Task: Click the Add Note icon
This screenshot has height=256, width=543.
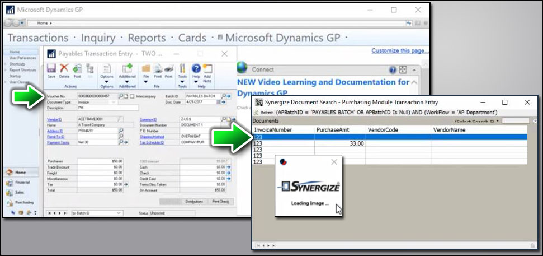Action: pyautogui.click(x=207, y=71)
